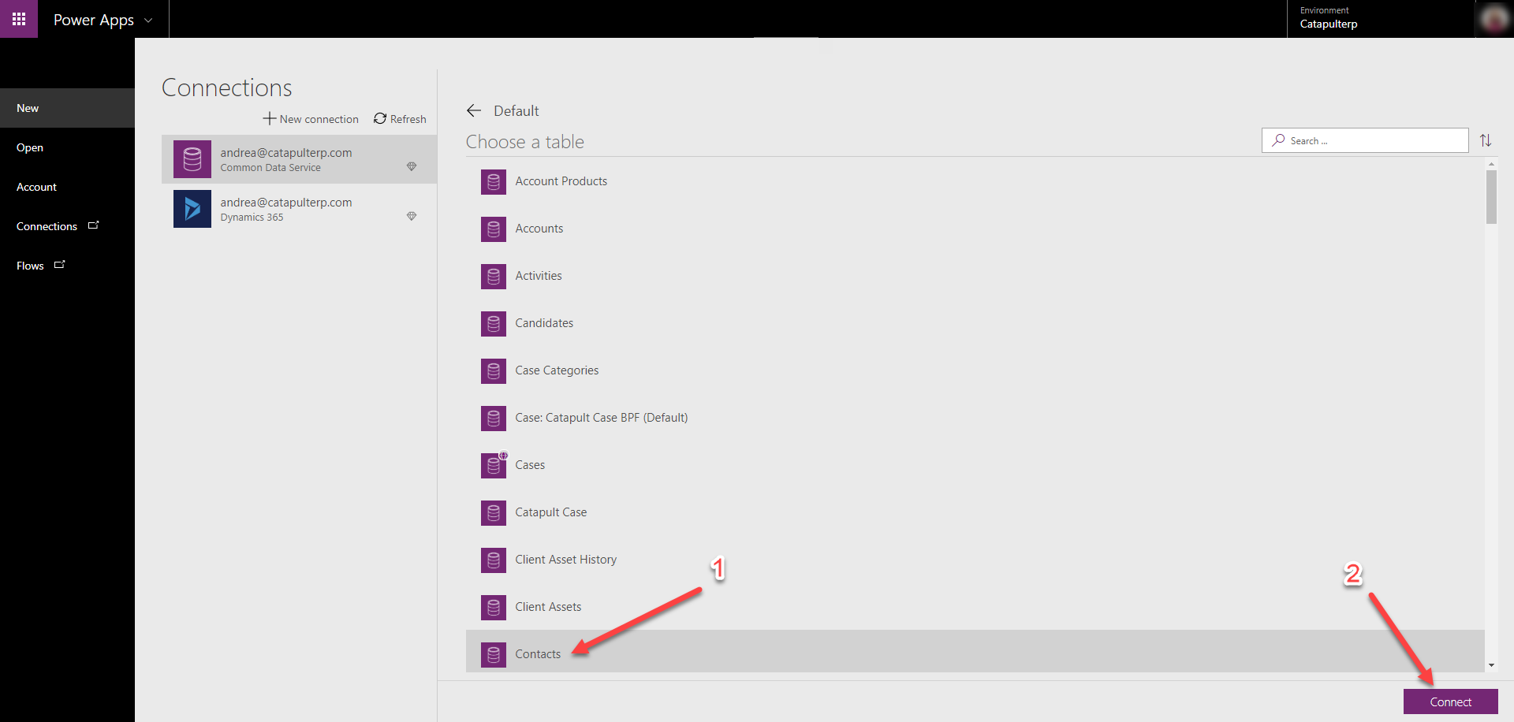Click the Candidates table icon
The height and width of the screenshot is (722, 1514).
(x=494, y=324)
